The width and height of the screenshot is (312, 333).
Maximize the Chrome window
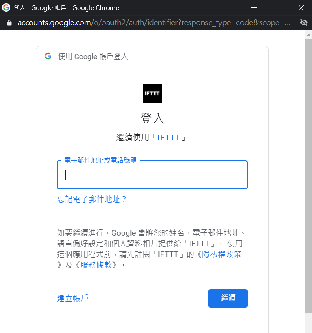pos(277,7)
